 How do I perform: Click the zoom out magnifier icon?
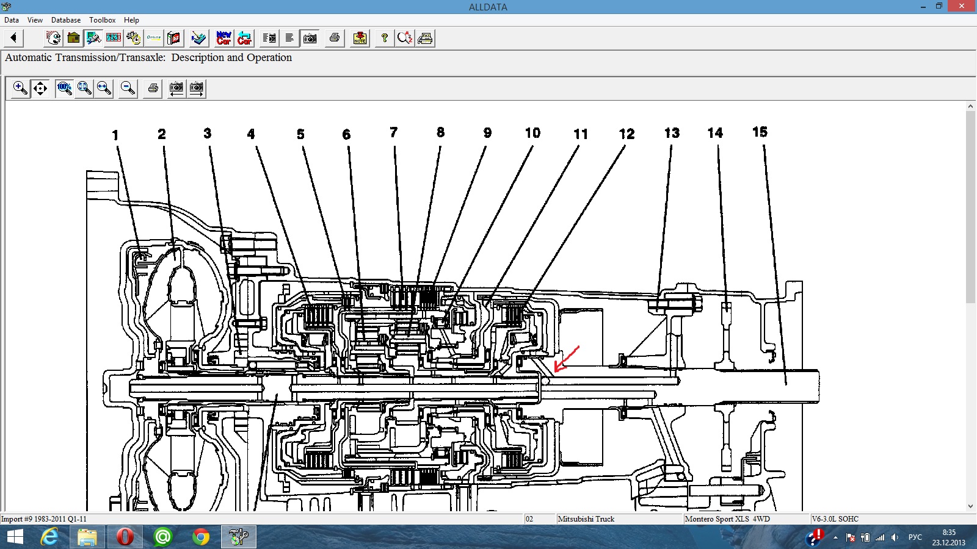[x=128, y=88]
